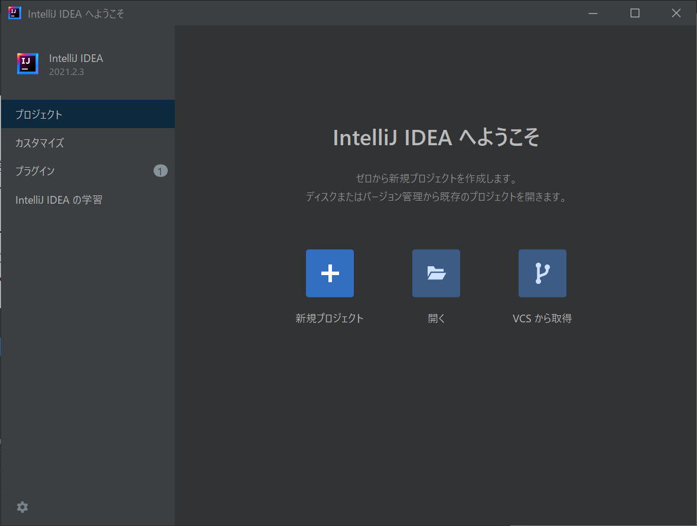The width and height of the screenshot is (697, 526).
Task: Click the IntelliJ IDEA へようこそ heading
Action: click(x=436, y=138)
